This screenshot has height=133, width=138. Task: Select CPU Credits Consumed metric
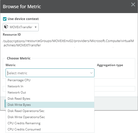[x=50, y=129]
